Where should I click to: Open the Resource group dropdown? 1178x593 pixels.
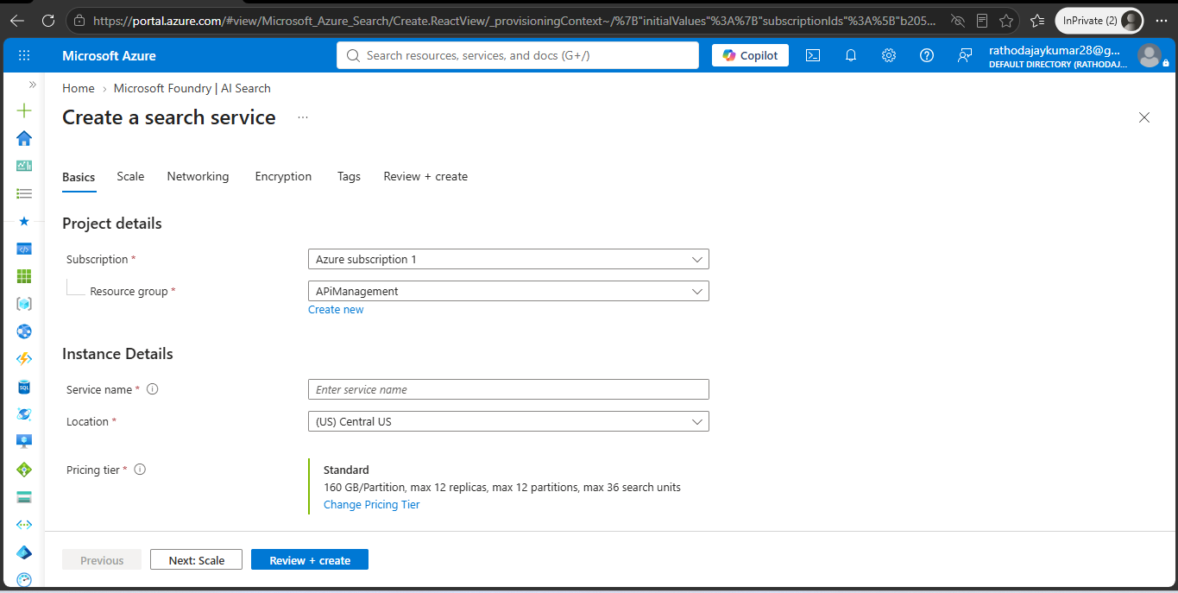point(508,291)
